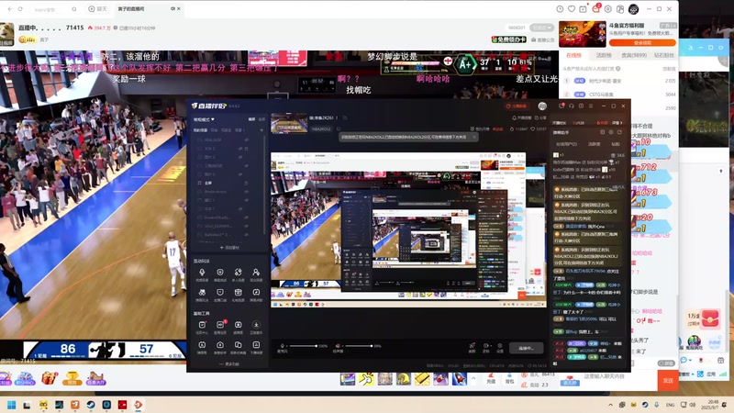
Task: Mute the microphone icon beside volume slider
Action: (283, 346)
